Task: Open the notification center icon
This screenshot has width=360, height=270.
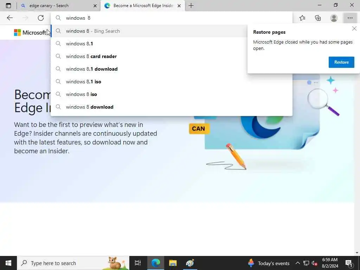Action: 349,263
